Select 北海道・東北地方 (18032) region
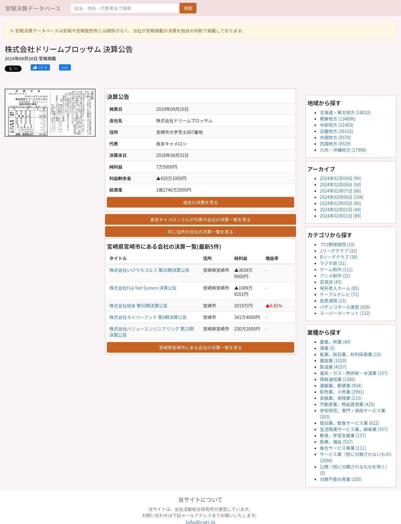This screenshot has height=524, width=401. click(345, 113)
